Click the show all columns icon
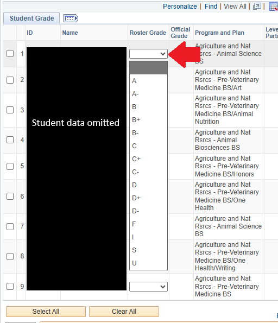 [x=71, y=18]
